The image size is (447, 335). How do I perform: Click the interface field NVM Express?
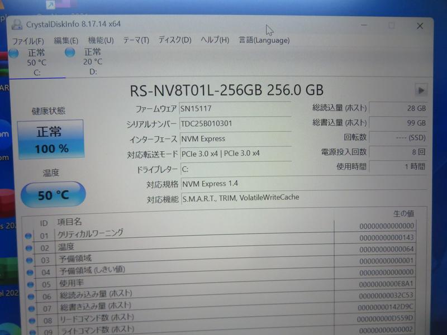235,139
